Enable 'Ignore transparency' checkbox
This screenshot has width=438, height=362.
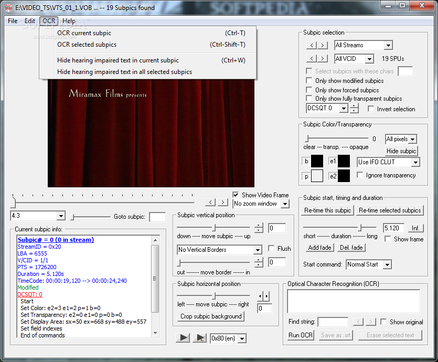[360, 175]
